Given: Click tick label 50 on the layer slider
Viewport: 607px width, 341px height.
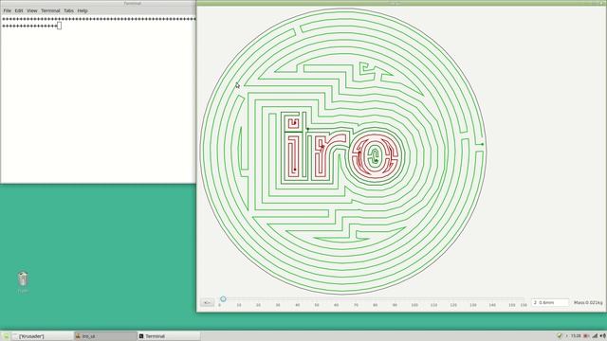Looking at the screenshot, I should point(317,305).
